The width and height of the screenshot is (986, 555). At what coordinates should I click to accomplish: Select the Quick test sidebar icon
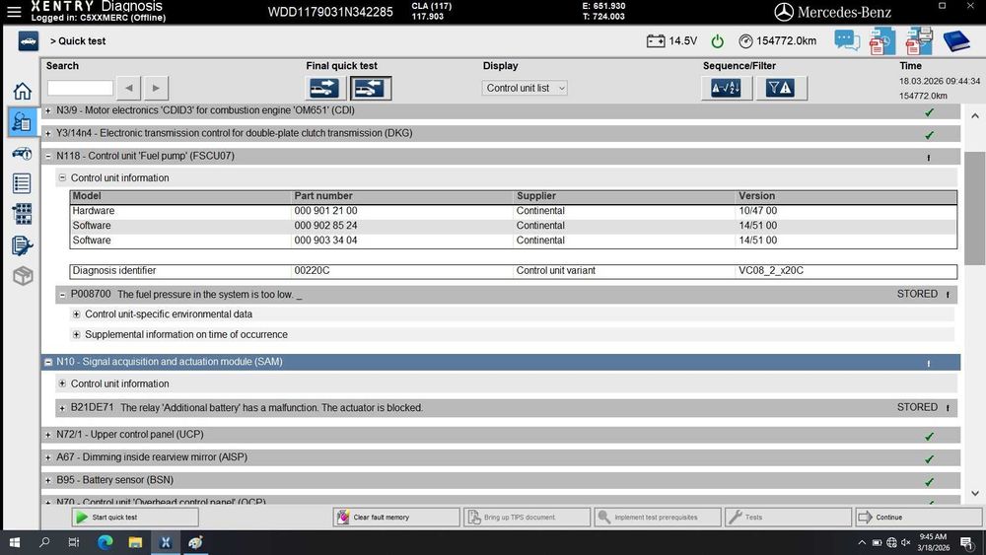click(x=22, y=121)
